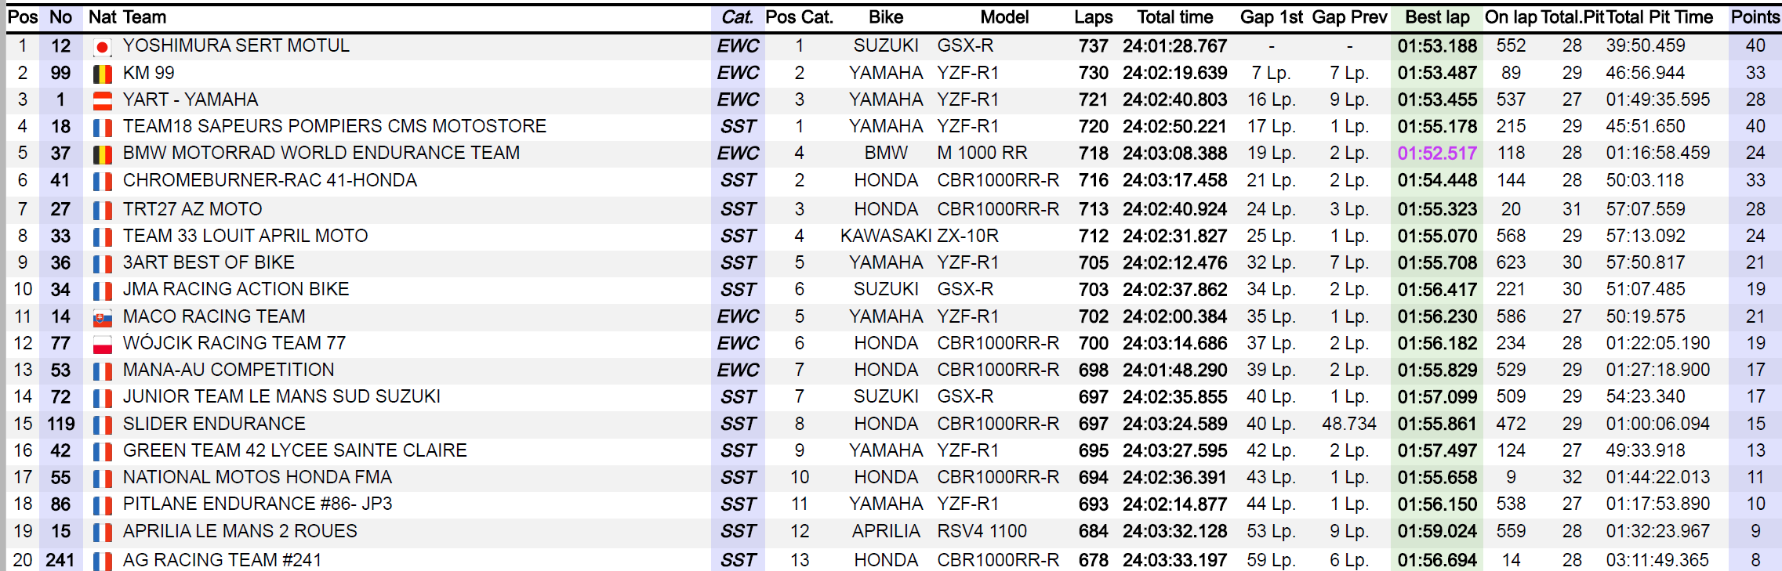Image resolution: width=1782 pixels, height=571 pixels.
Task: Open the CHROMEBURNER-RAC 41-HONDA team entry
Action: tap(270, 180)
